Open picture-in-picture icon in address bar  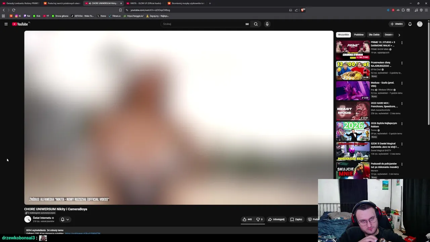(291, 10)
